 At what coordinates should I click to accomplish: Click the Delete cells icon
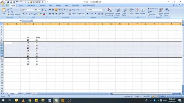pyautogui.click(x=137, y=10)
